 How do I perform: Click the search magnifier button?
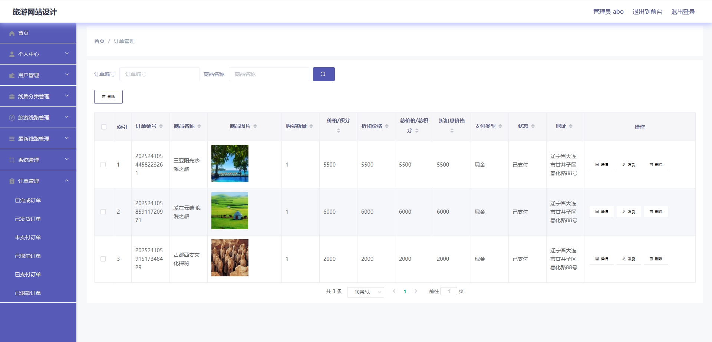[324, 74]
